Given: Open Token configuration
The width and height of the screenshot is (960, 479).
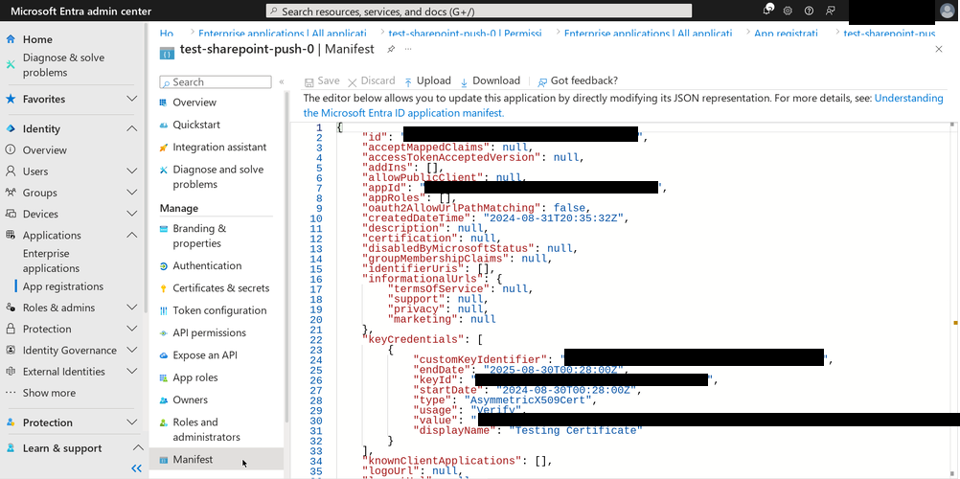Looking at the screenshot, I should [219, 310].
